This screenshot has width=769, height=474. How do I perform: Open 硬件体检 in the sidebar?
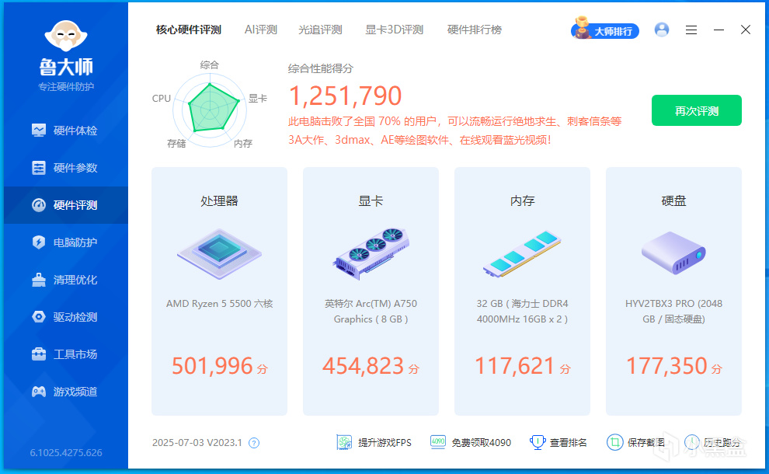tap(66, 131)
